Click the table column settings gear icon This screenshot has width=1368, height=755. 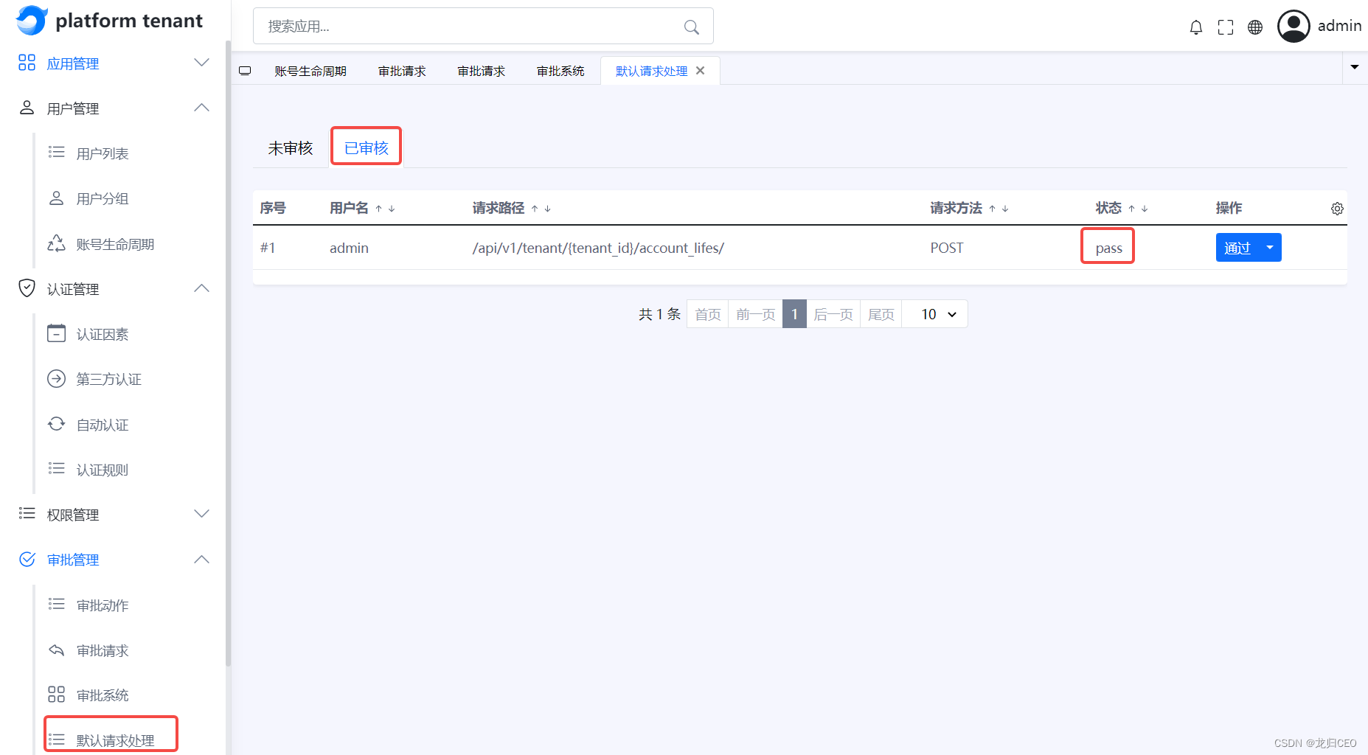1337,209
